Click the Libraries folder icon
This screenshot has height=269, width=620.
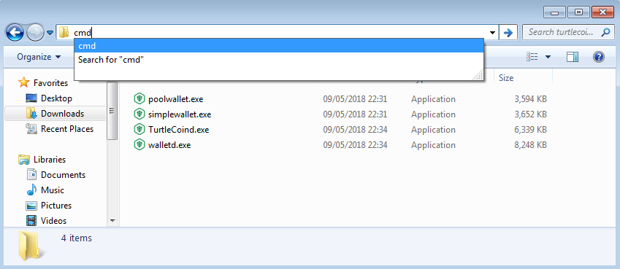(x=24, y=160)
